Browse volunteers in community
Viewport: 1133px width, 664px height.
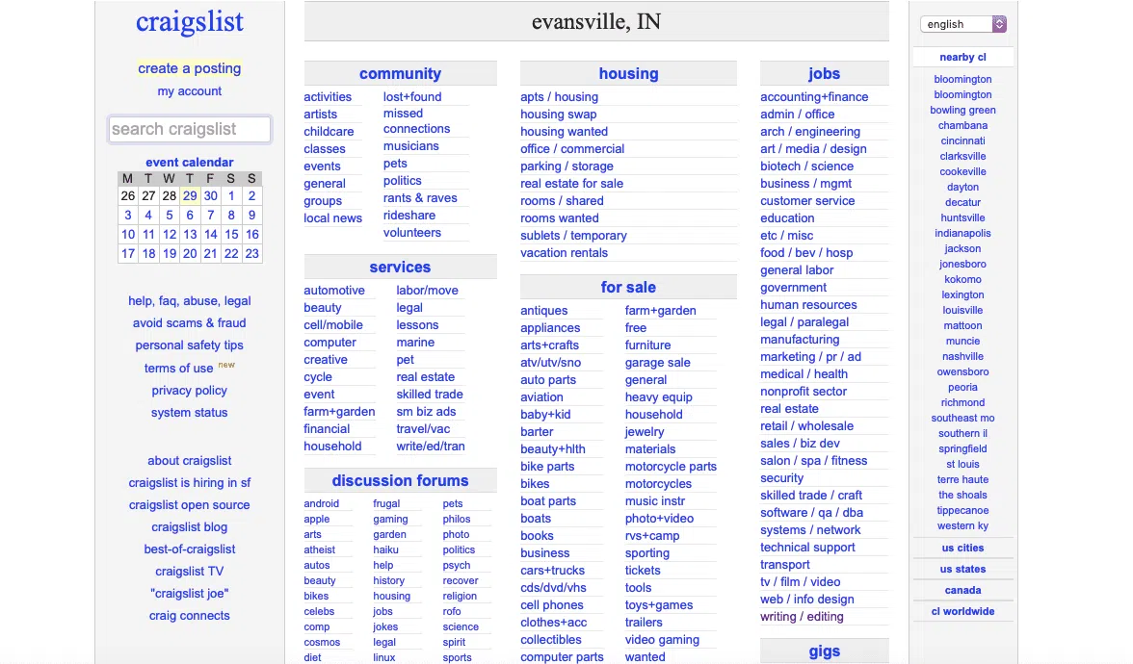coord(412,233)
